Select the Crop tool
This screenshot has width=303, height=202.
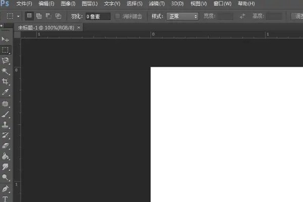pos(6,82)
